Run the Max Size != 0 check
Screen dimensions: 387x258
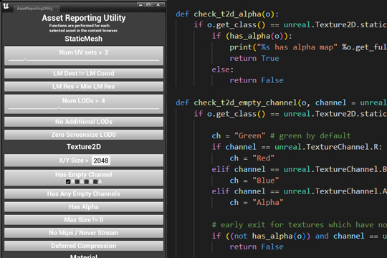coord(84,220)
